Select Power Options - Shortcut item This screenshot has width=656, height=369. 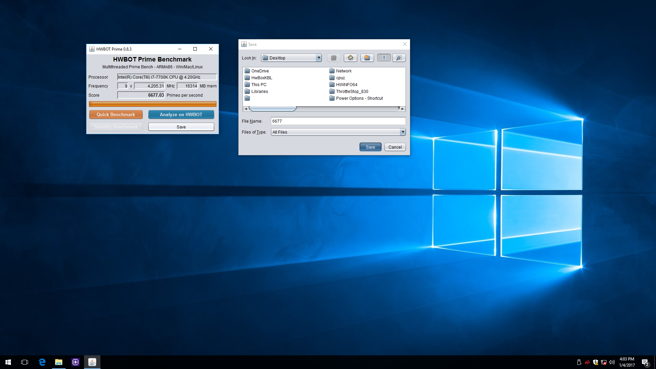click(356, 98)
